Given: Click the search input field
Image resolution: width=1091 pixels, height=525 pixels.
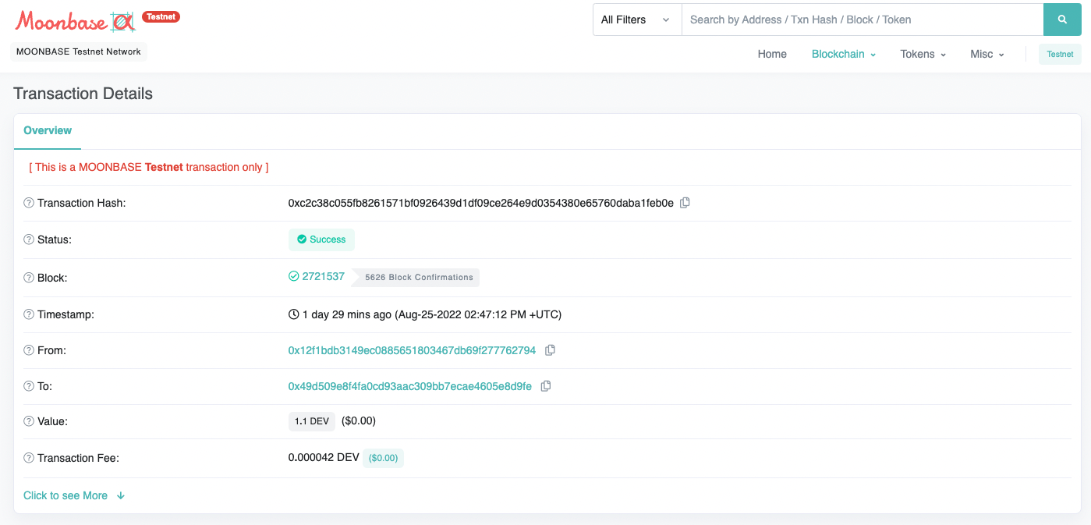Looking at the screenshot, I should [858, 19].
